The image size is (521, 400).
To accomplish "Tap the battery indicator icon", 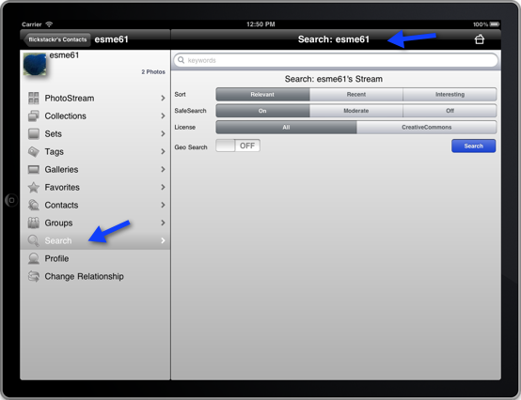I will pyautogui.click(x=495, y=24).
